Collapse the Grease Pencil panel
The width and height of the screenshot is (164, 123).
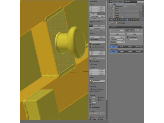pyautogui.click(x=90, y=22)
